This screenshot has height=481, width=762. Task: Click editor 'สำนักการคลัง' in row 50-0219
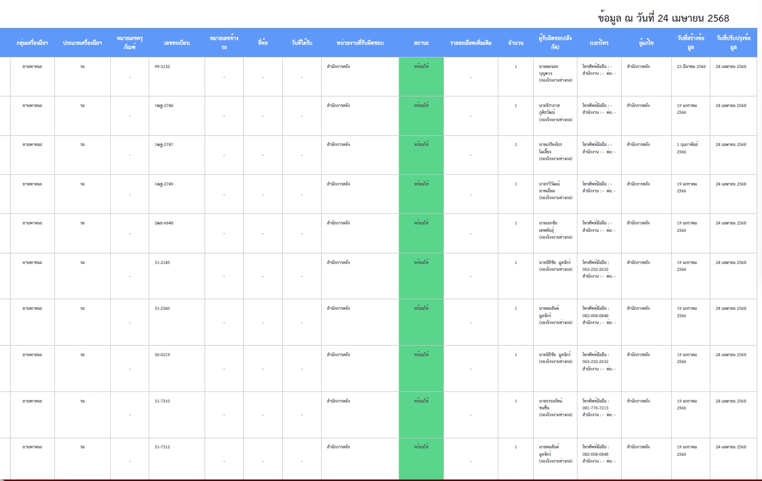tap(638, 355)
